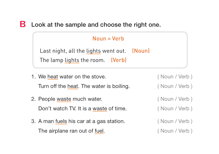Click the orange "Noun = Verb" heading

[x=108, y=39]
